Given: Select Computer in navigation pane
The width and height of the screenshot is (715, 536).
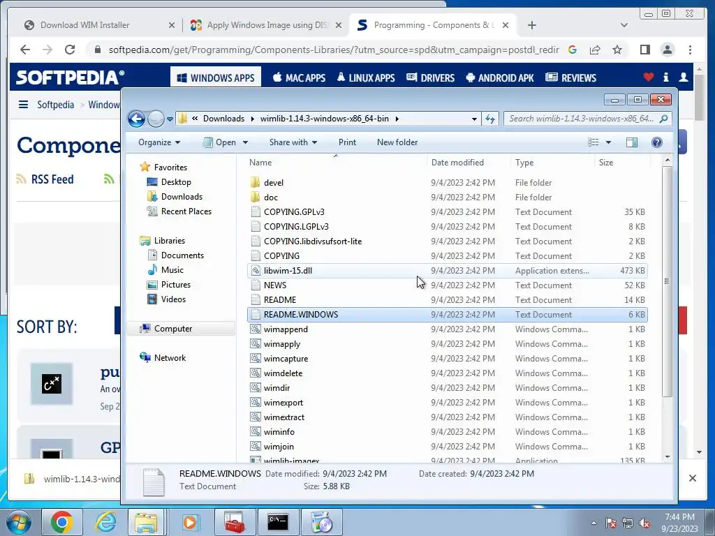Looking at the screenshot, I should coord(173,329).
